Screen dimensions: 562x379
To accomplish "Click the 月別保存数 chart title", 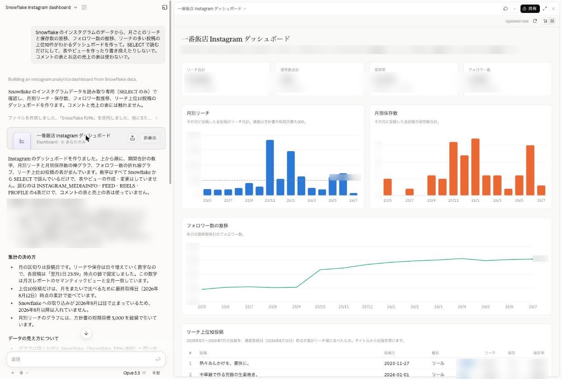I will click(x=386, y=113).
